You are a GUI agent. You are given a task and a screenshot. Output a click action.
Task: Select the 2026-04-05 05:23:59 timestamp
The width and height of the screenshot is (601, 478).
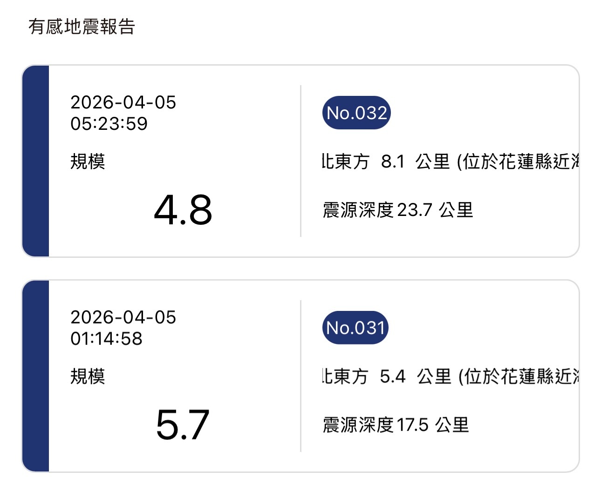[123, 113]
